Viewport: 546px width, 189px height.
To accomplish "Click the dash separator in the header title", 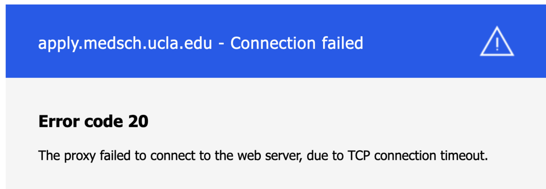I will [x=222, y=44].
